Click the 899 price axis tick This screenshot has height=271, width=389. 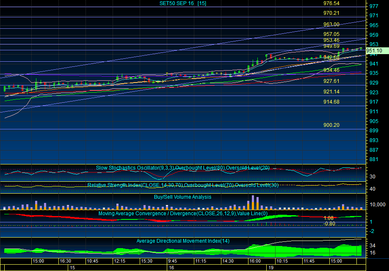click(x=374, y=131)
